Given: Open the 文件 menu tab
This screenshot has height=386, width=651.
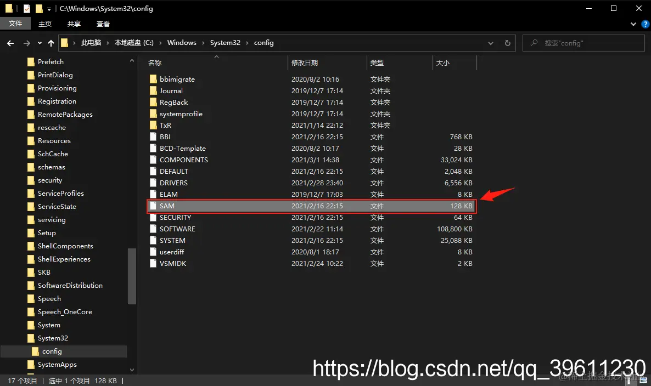Looking at the screenshot, I should 15,24.
